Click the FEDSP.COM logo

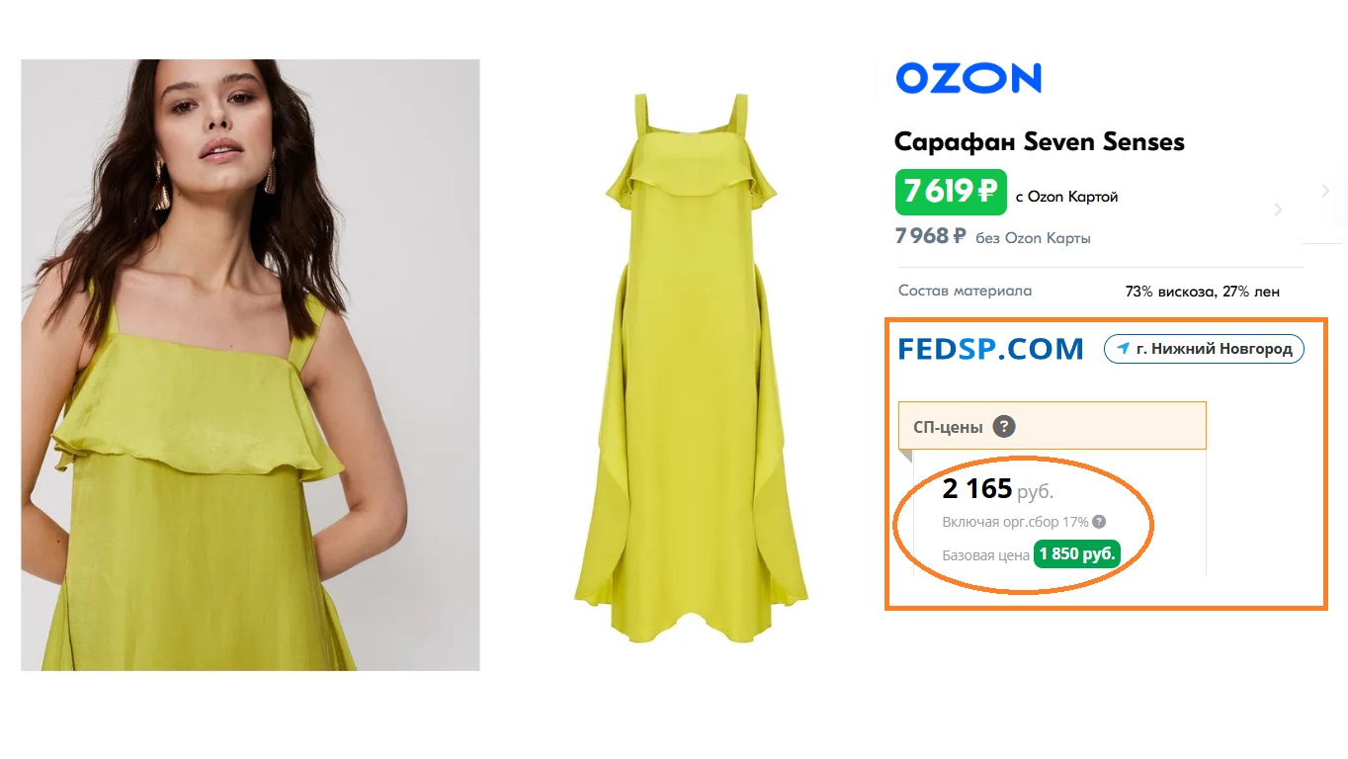click(x=990, y=349)
